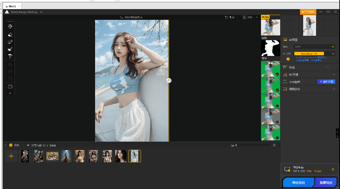
Task: Click the 添加区域 add region button
Action: click(x=326, y=81)
